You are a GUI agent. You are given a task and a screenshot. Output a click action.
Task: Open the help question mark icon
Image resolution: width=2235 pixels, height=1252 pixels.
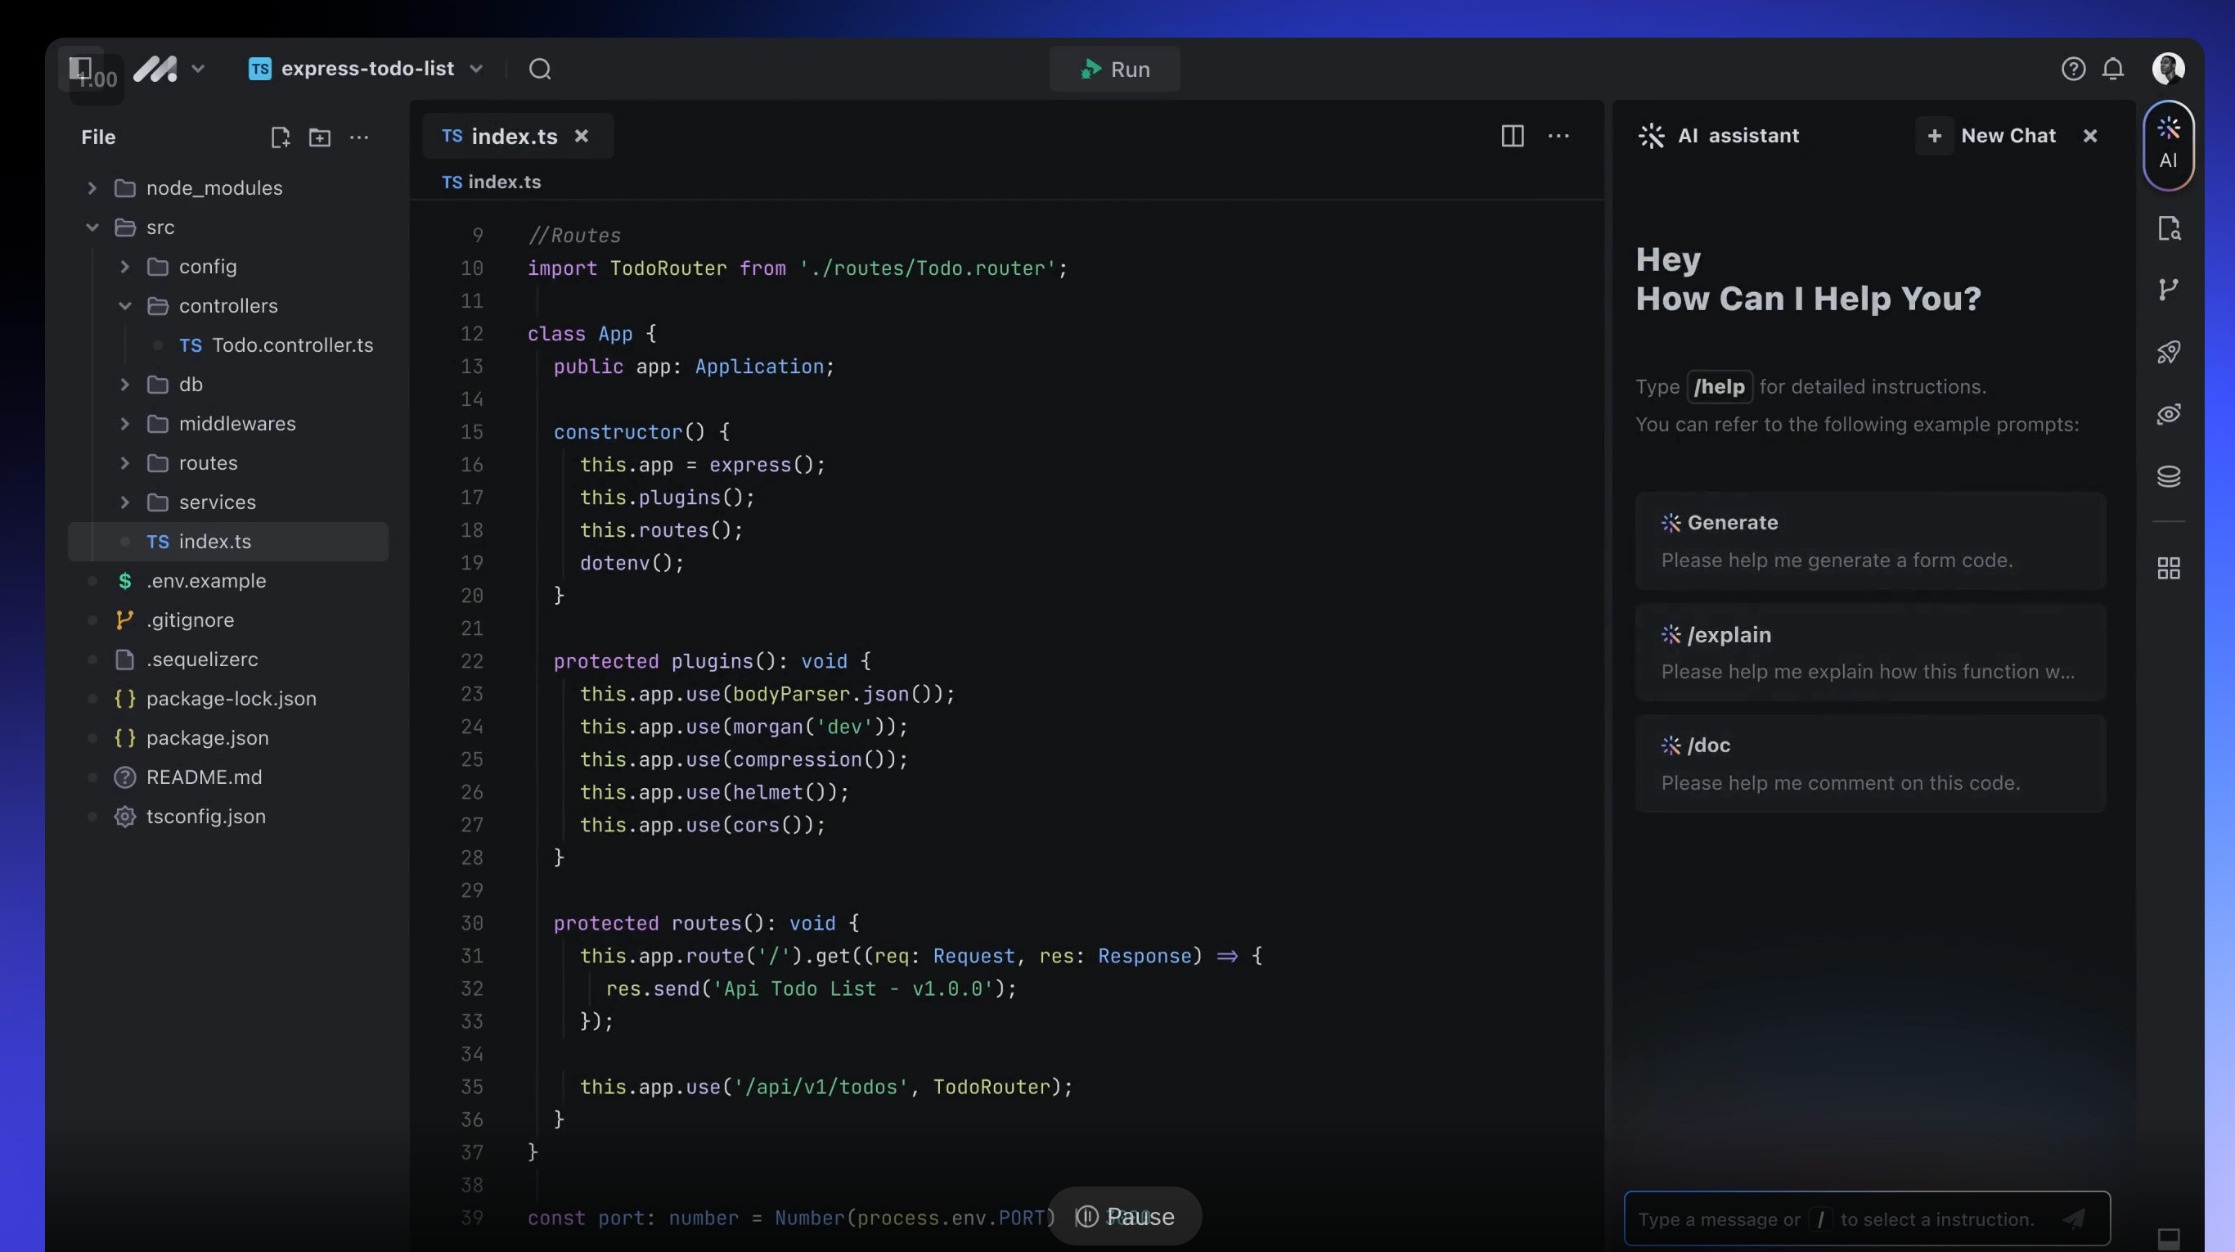point(2073,69)
